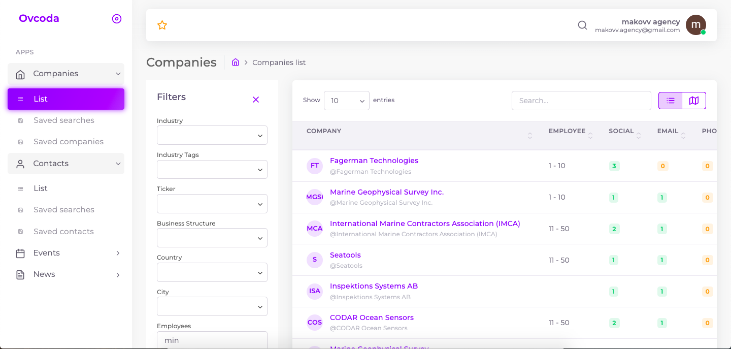Click makovv agency account name
This screenshot has width=731, height=349.
click(x=651, y=22)
